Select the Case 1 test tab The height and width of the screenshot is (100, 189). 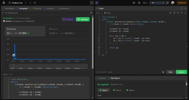104,90
